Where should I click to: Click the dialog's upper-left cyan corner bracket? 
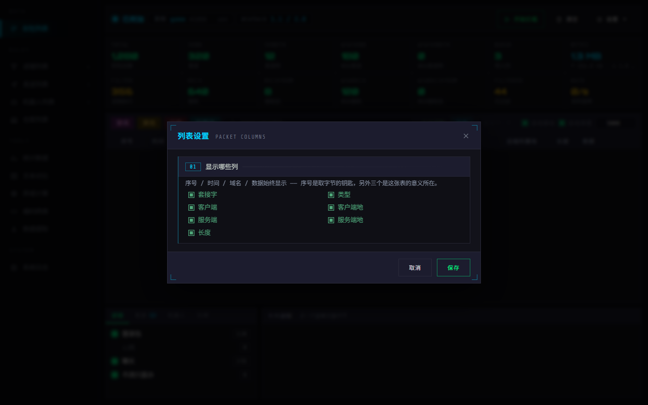(x=173, y=128)
